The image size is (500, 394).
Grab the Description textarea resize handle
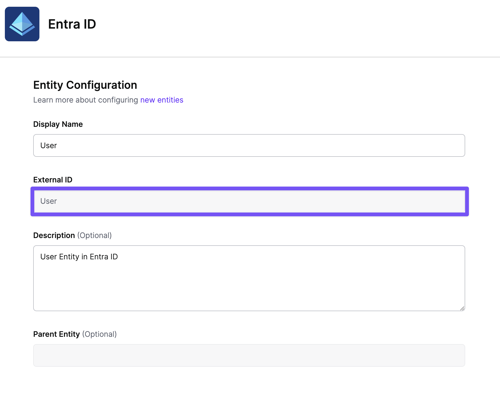click(462, 308)
